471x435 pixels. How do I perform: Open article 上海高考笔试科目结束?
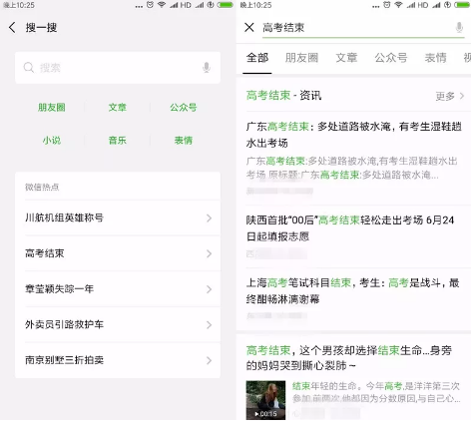(x=353, y=299)
